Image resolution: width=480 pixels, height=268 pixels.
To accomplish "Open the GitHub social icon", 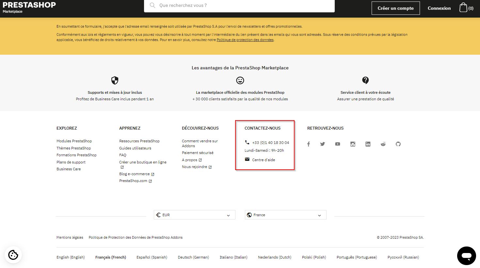I will click(398, 144).
